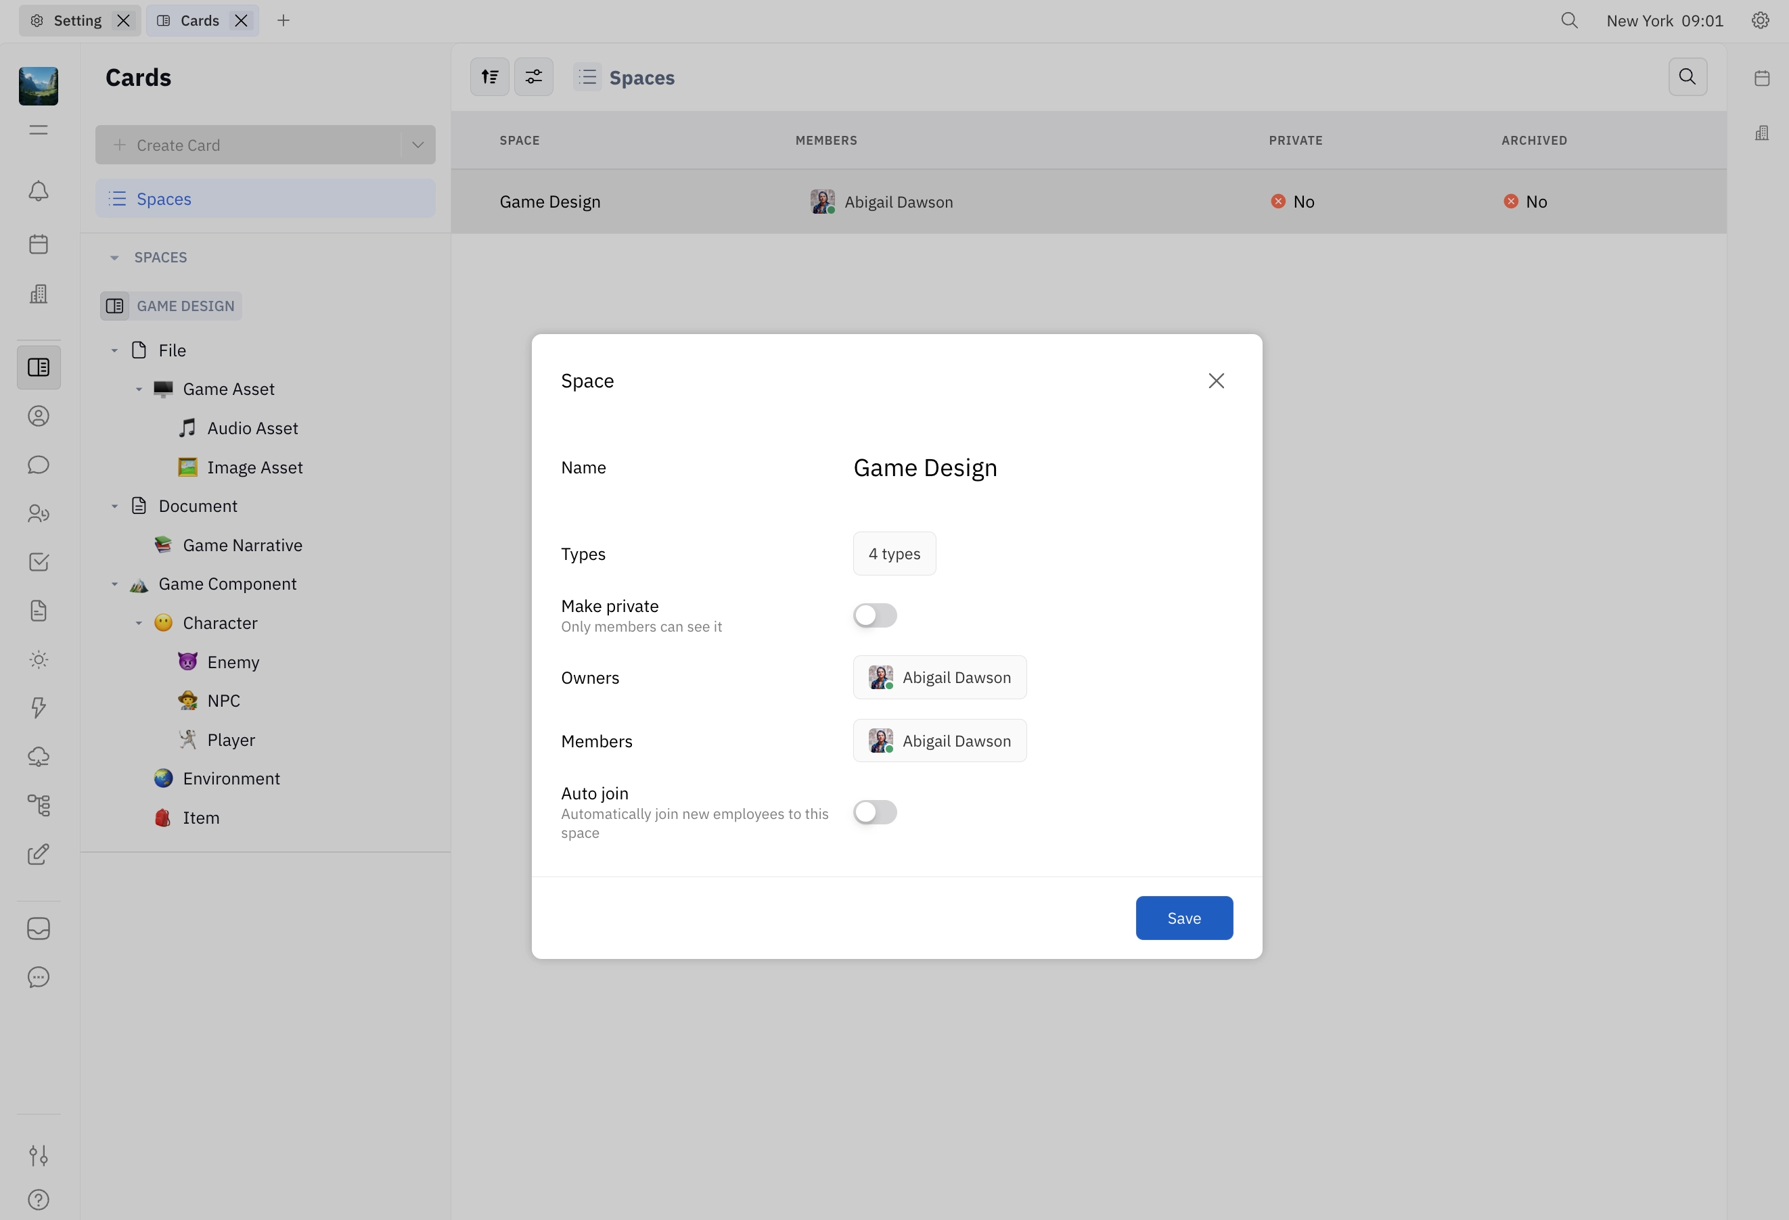
Task: Save the Space settings
Action: click(x=1184, y=917)
